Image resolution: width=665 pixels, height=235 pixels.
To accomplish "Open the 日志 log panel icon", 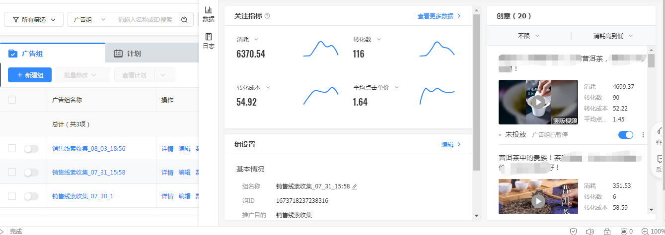I will point(209,41).
